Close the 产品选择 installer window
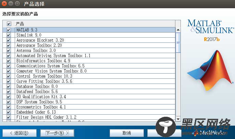Screen dimensions: 235x139 pos(4,3)
